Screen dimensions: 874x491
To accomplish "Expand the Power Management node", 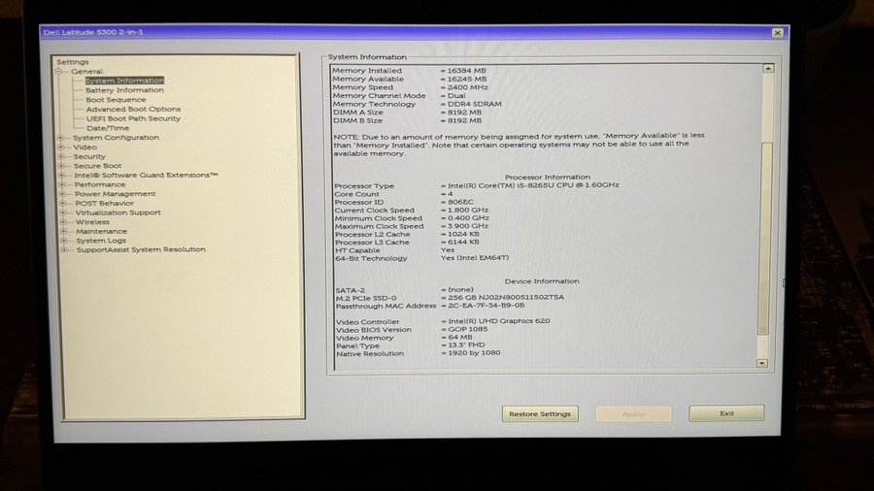I will [x=62, y=194].
